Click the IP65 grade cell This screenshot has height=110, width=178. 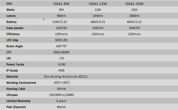(x=61, y=70)
